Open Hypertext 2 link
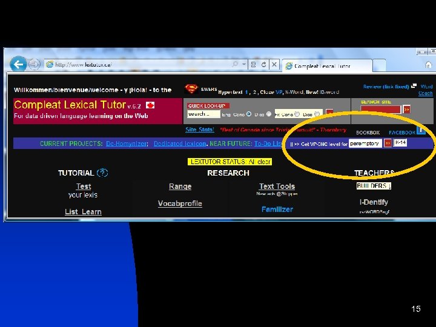Viewport: 436px width, 327px height. click(254, 92)
